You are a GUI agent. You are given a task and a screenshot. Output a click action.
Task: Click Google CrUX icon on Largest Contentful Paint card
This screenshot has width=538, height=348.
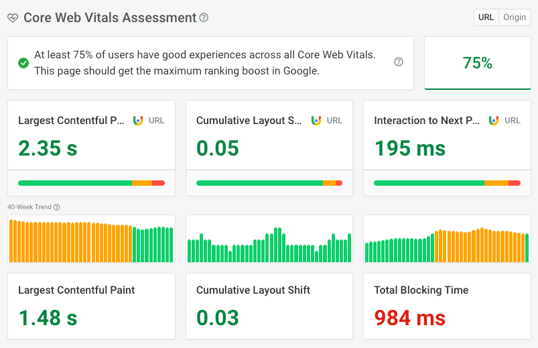pos(138,121)
